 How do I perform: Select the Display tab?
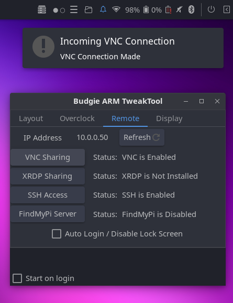click(169, 118)
